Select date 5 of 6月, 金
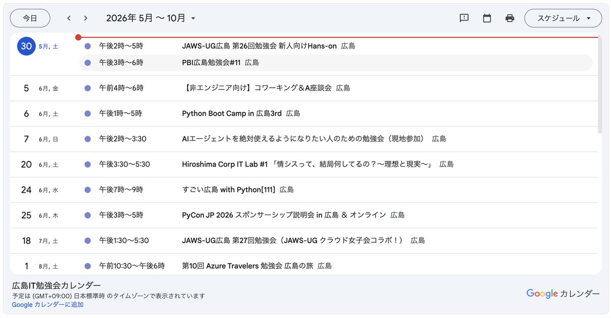Image resolution: width=611 pixels, height=318 pixels. [26, 88]
